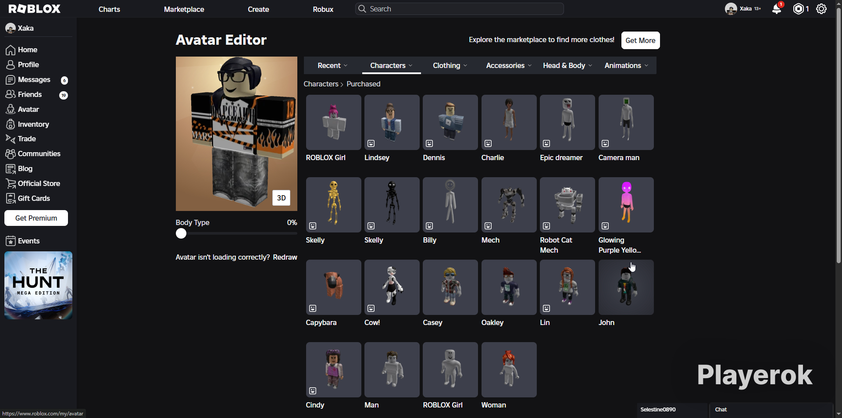The image size is (842, 418).
Task: Open the Robux balance icon
Action: pyautogui.click(x=799, y=9)
